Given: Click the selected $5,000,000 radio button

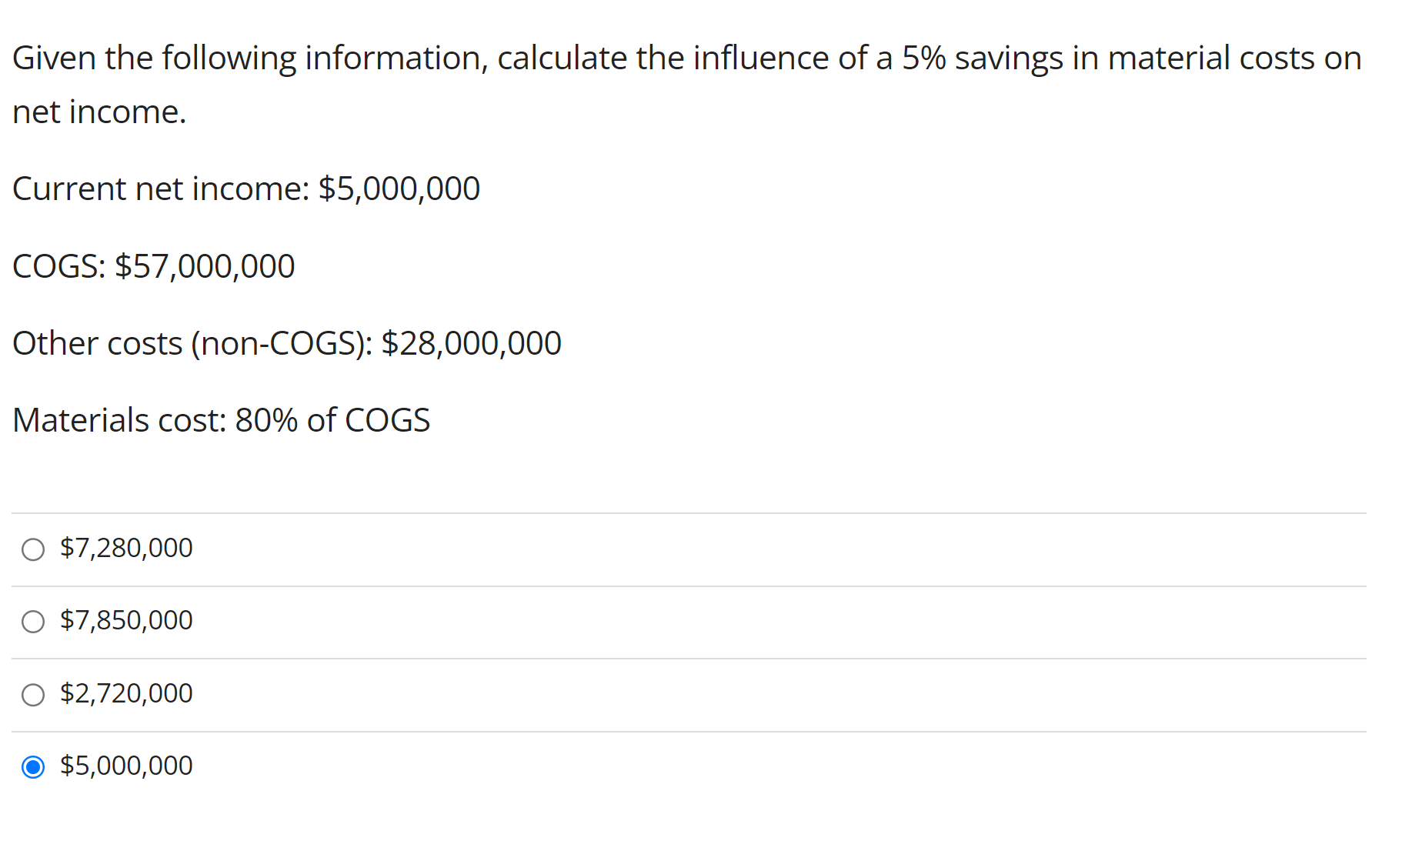Looking at the screenshot, I should coord(33,767).
